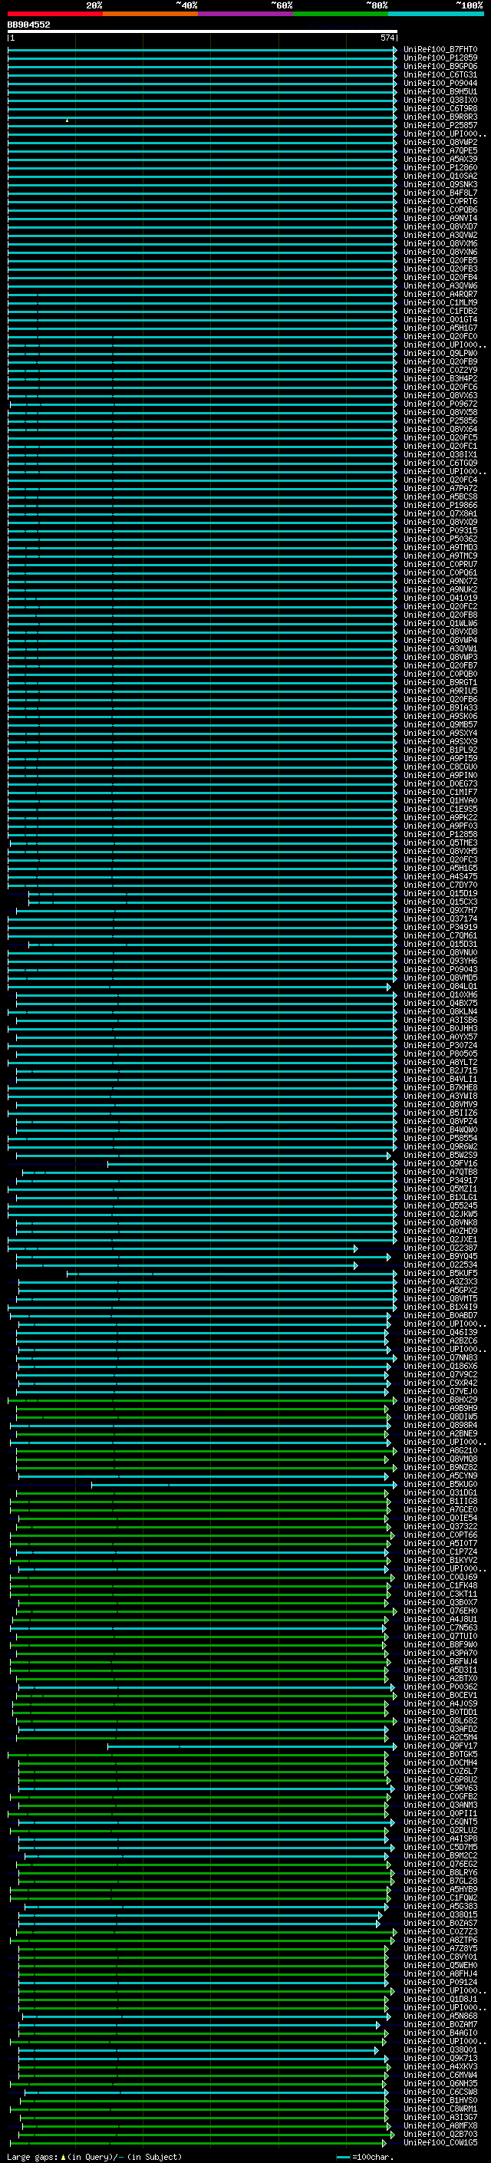Select label UniRef100_A7QPE5
This screenshot has height=2163, width=491.
click(x=440, y=151)
